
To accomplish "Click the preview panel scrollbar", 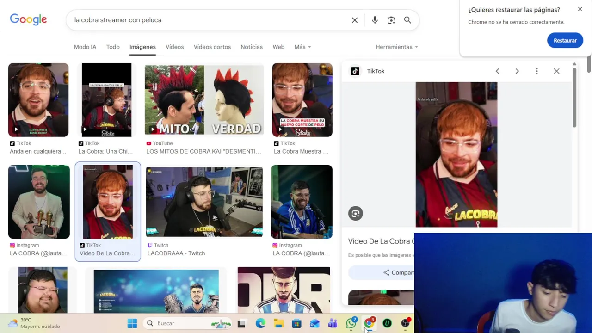I will pos(574,97).
